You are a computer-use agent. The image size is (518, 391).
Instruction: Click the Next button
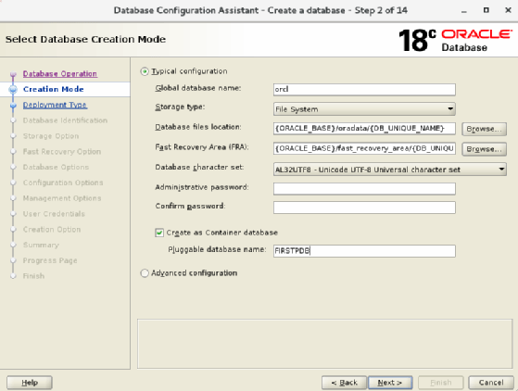pyautogui.click(x=390, y=383)
